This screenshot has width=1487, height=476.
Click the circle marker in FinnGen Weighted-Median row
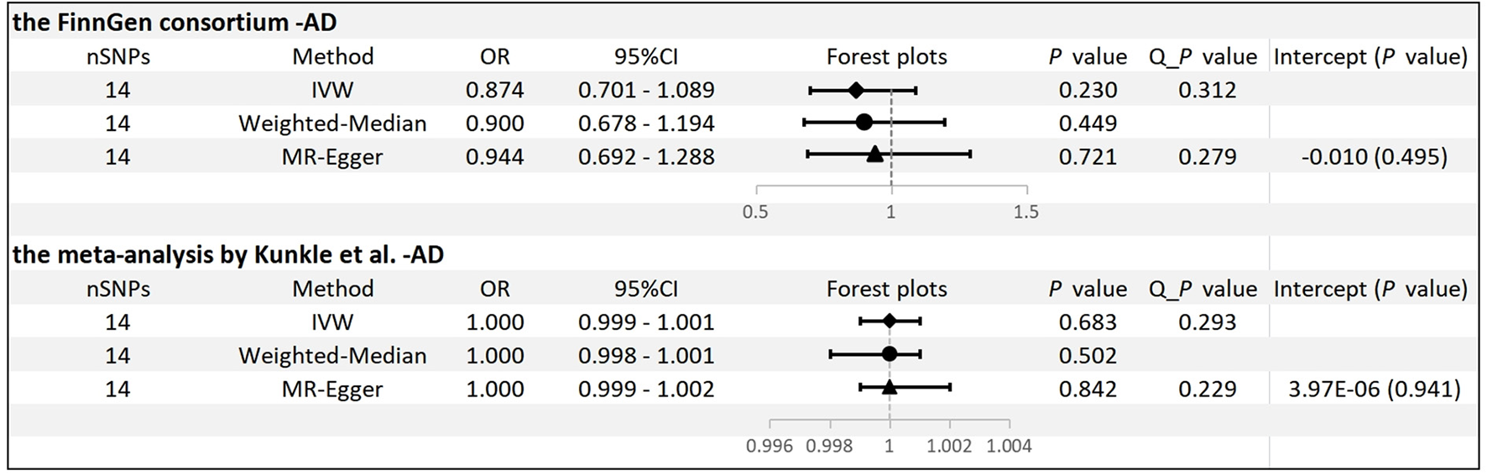[x=864, y=123]
